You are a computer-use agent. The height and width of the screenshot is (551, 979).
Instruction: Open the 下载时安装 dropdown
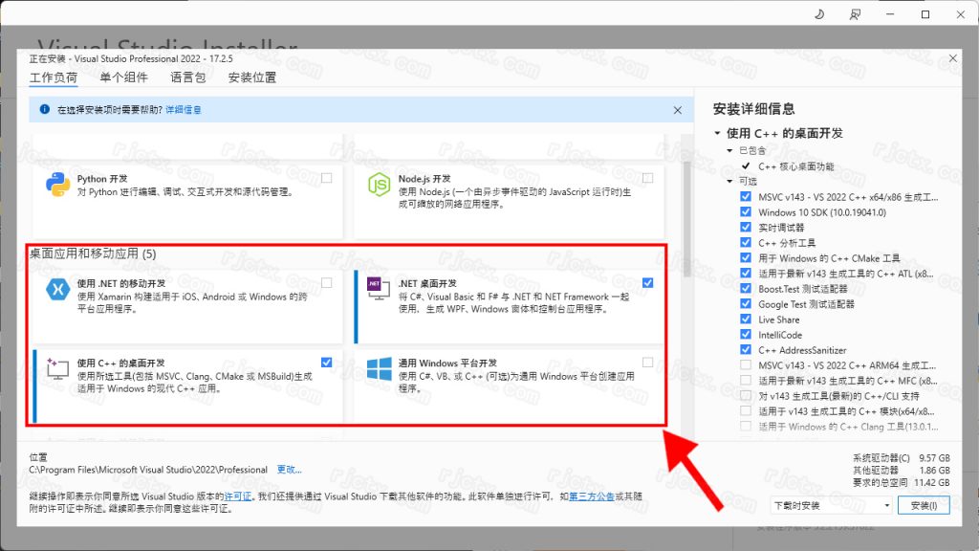tap(831, 505)
